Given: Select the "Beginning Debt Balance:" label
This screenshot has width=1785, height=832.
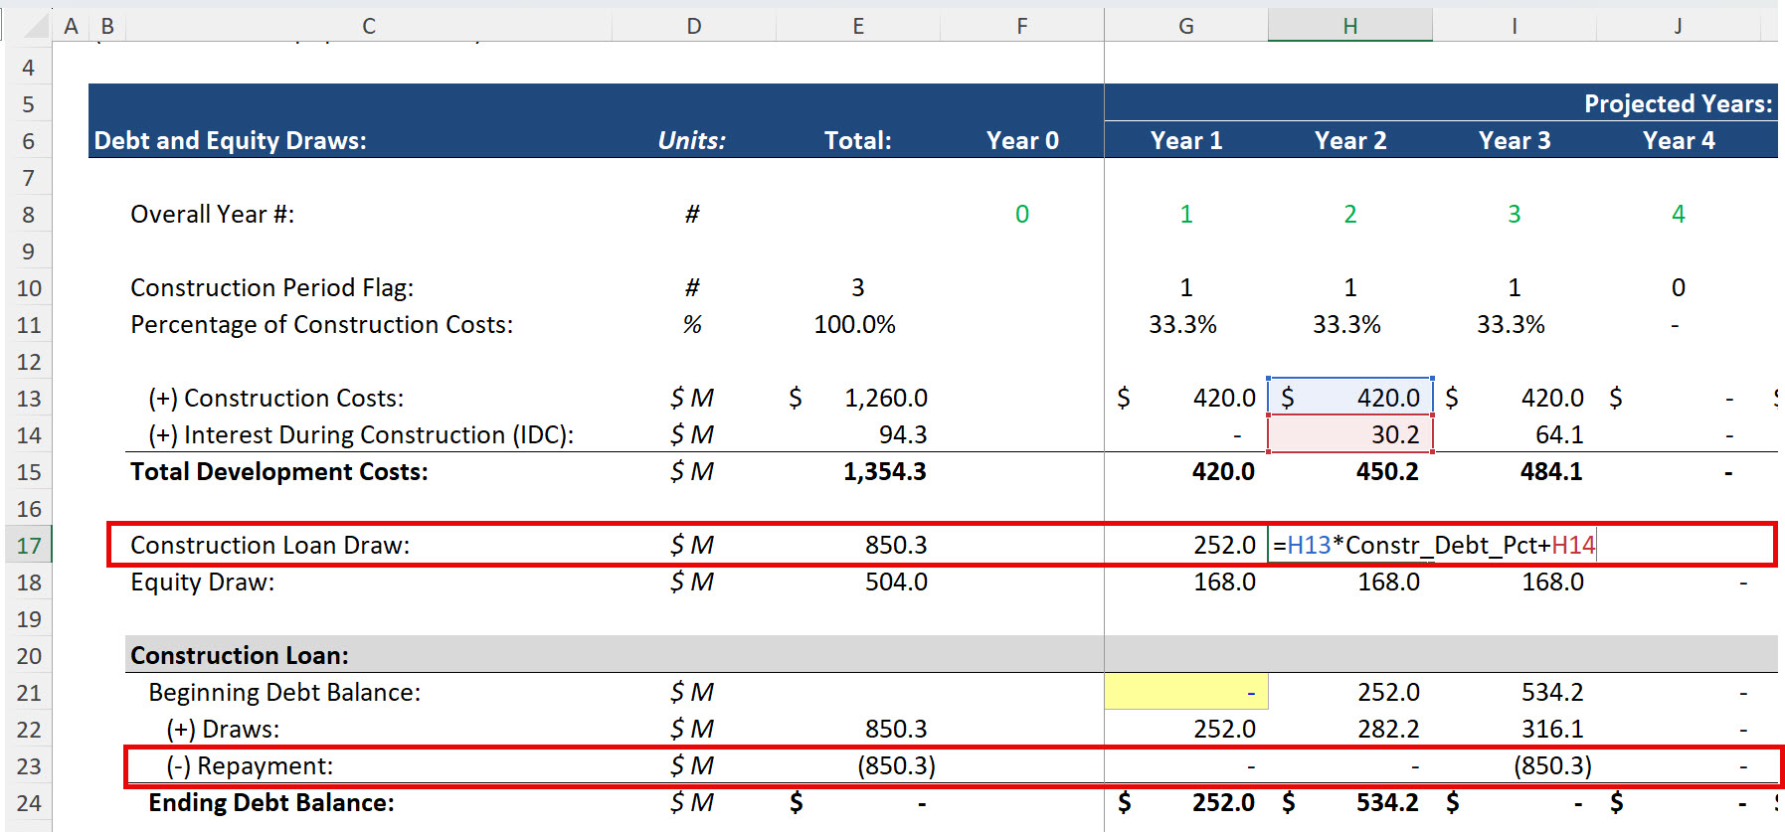Looking at the screenshot, I should coord(284,692).
